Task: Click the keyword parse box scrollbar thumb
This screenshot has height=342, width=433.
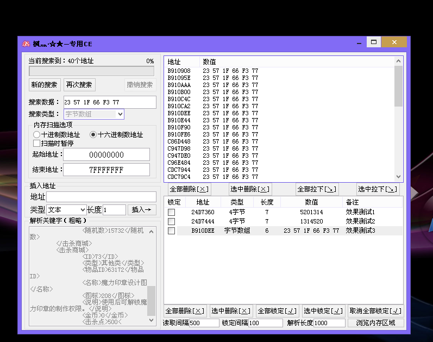Action: coord(152,301)
